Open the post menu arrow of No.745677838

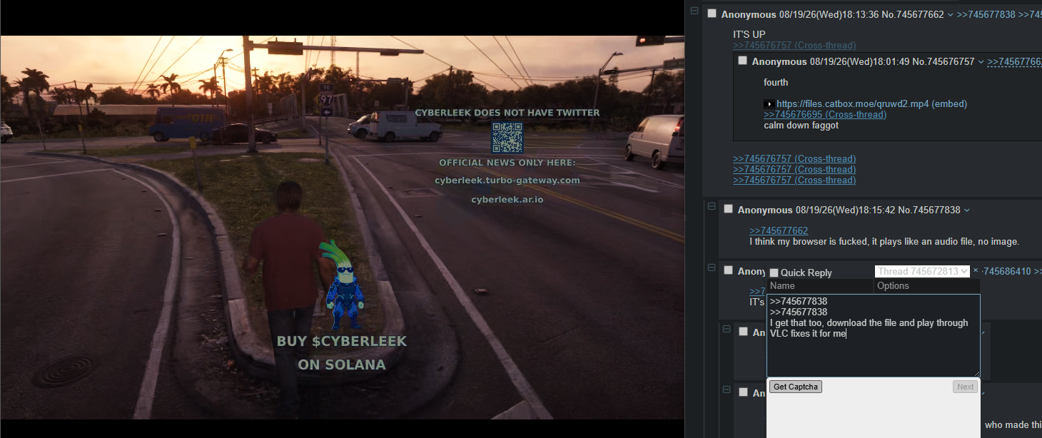(967, 210)
